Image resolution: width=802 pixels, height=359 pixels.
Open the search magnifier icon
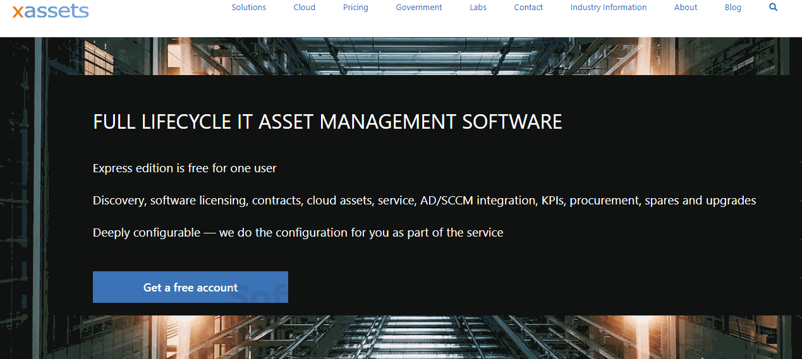pos(773,8)
